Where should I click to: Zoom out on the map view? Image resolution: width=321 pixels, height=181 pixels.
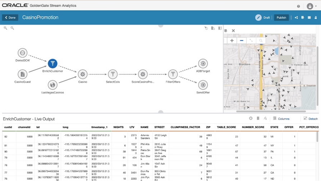(x=241, y=41)
